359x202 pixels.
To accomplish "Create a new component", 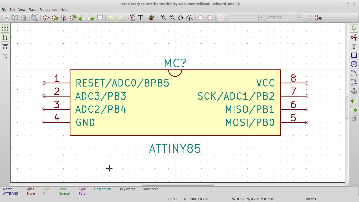I will [x=46, y=18].
